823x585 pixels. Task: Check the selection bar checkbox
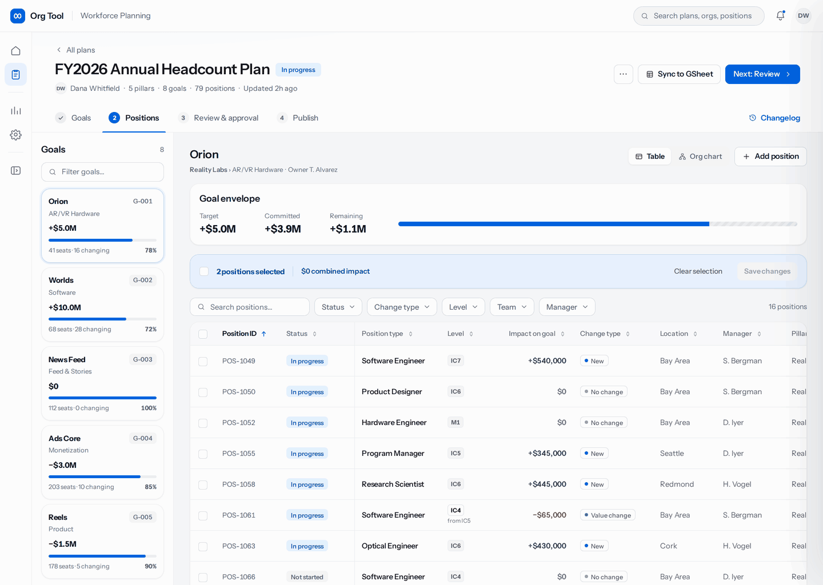[x=204, y=271]
